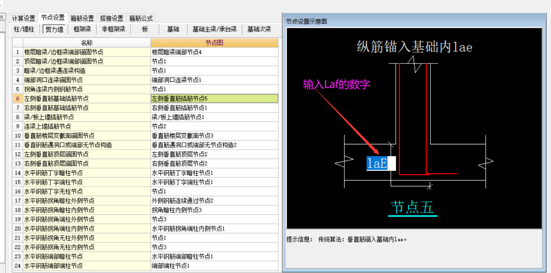
Task: Select the 板 component tab
Action: 145,29
